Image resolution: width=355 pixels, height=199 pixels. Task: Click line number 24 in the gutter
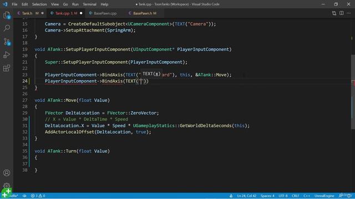point(24,81)
